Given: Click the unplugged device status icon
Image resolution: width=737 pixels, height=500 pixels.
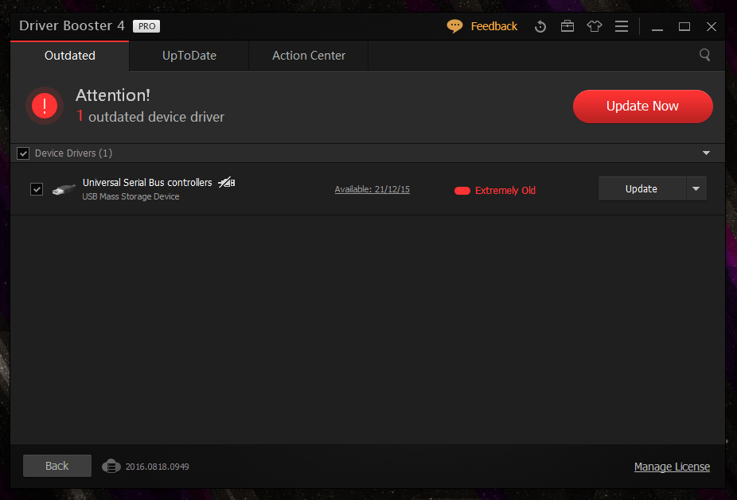Looking at the screenshot, I should pyautogui.click(x=227, y=183).
